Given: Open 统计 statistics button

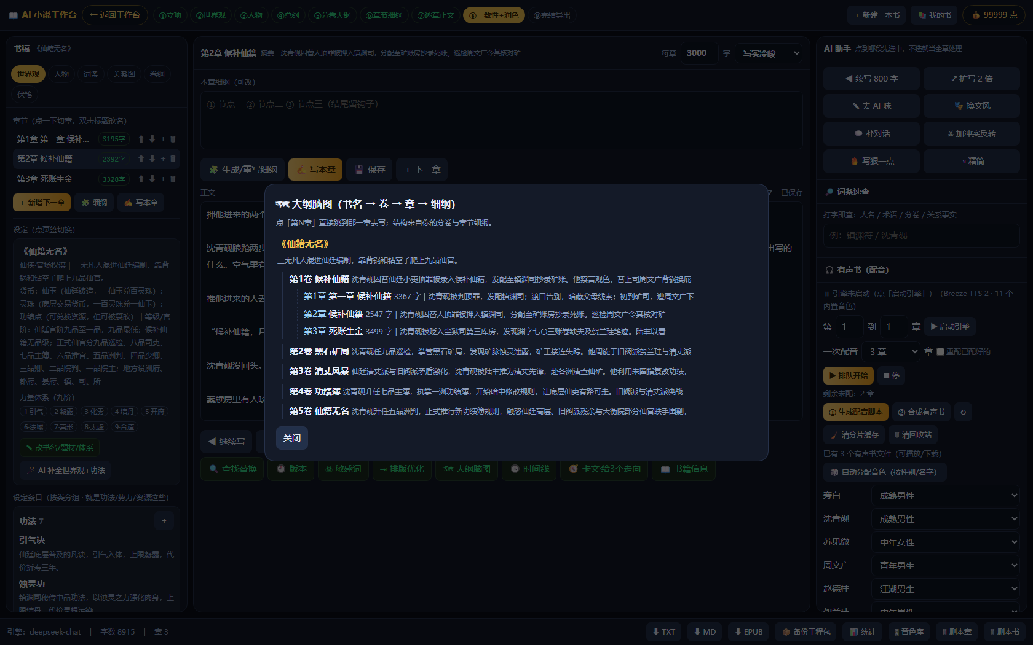Looking at the screenshot, I should (863, 631).
